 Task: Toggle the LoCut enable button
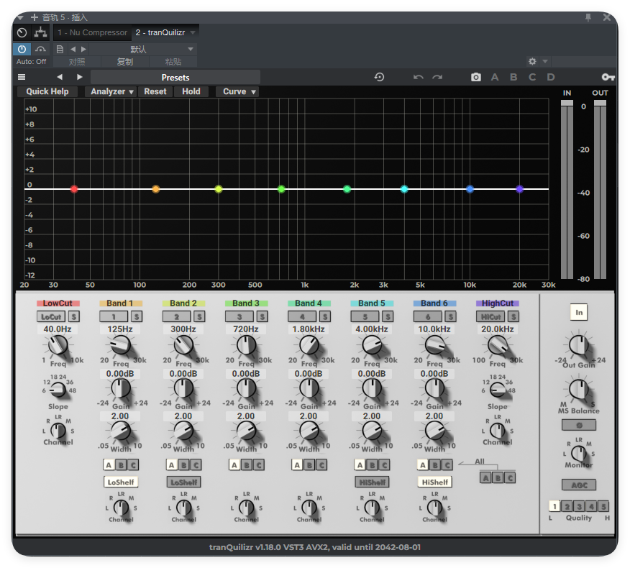[x=51, y=316]
